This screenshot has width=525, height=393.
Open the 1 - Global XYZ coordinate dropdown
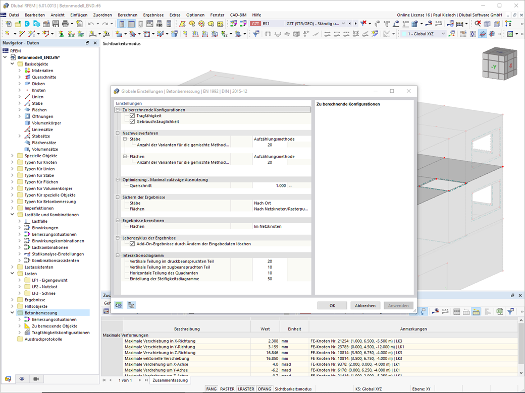pos(443,34)
